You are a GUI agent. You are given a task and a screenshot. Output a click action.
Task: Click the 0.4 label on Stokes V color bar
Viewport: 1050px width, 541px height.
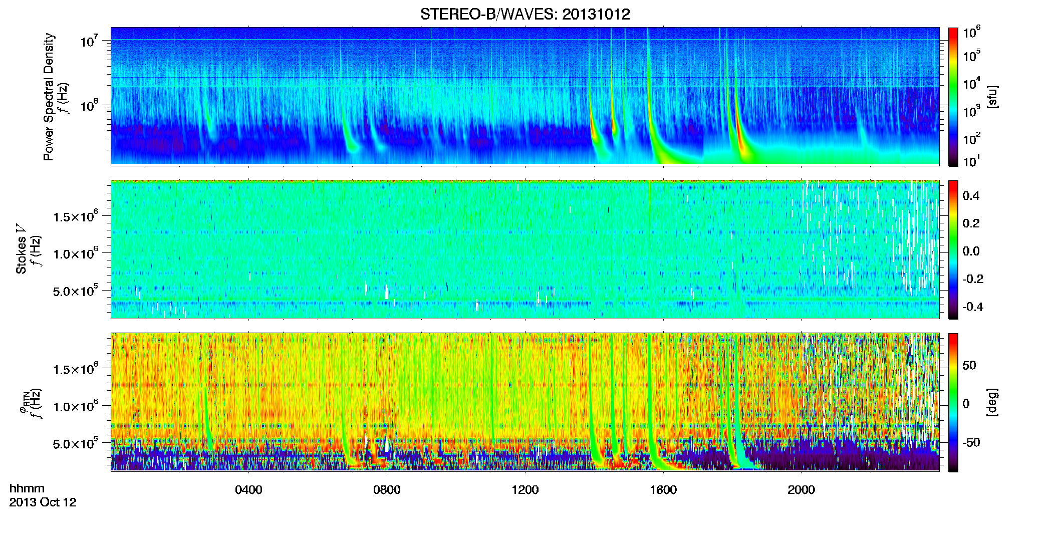pyautogui.click(x=971, y=196)
